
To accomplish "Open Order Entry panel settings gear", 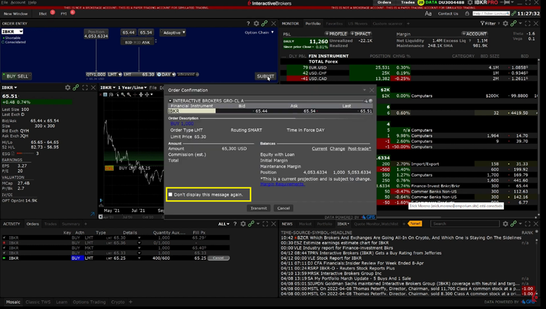I will click(257, 23).
